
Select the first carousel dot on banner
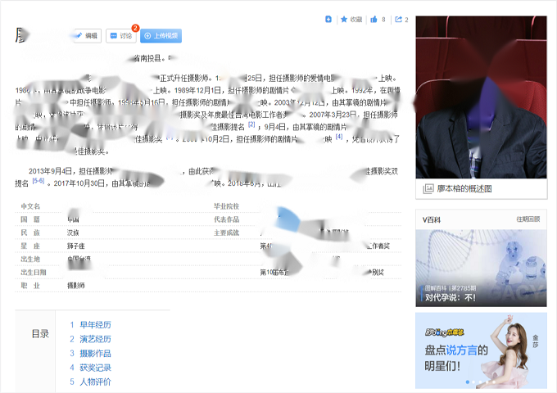point(468,382)
